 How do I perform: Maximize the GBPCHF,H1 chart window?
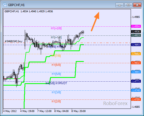pyautogui.click(x=128, y=5)
